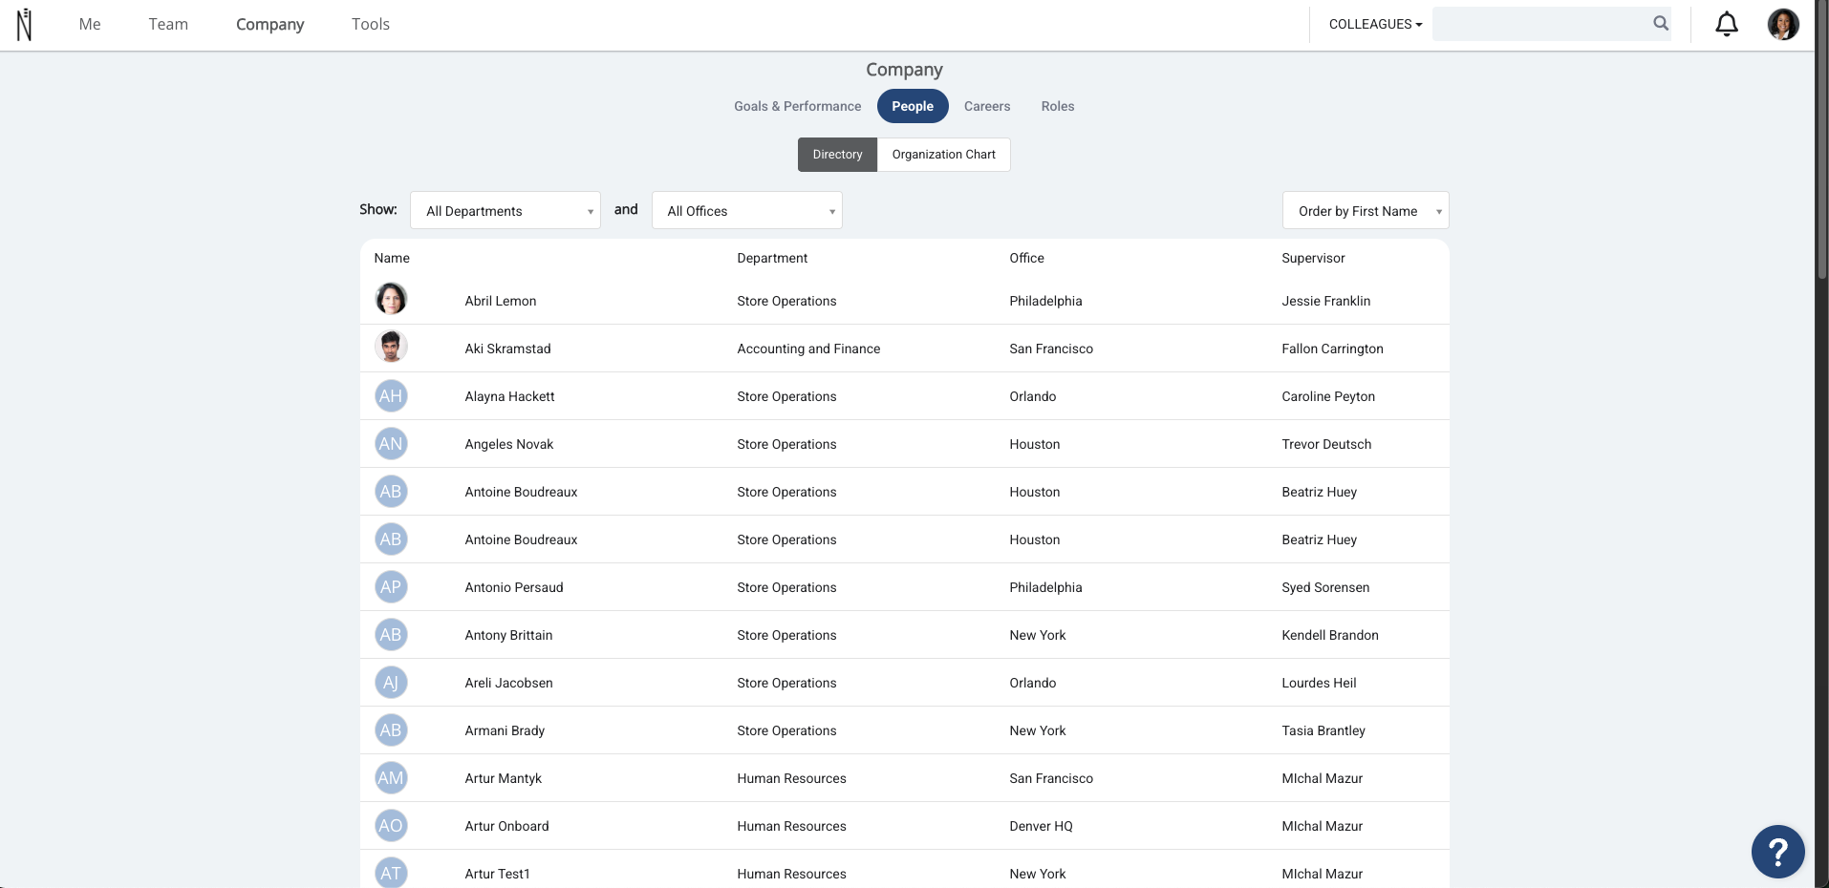Open the user profile avatar menu
Screen dimensions: 1829x888
tap(1783, 24)
